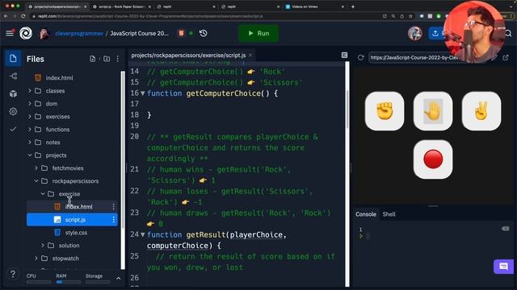The width and height of the screenshot is (517, 290).
Task: Select the script.js editor tab
Action: click(x=188, y=55)
